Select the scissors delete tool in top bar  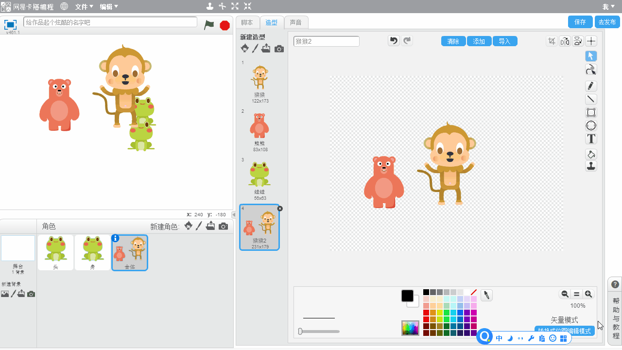[x=223, y=6]
